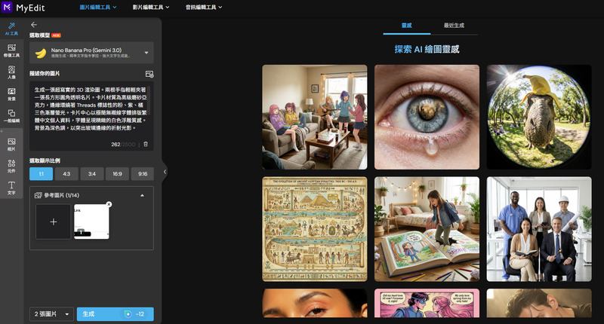Open the professionals group photo image
Screen dimensions: 604x324
[539, 229]
